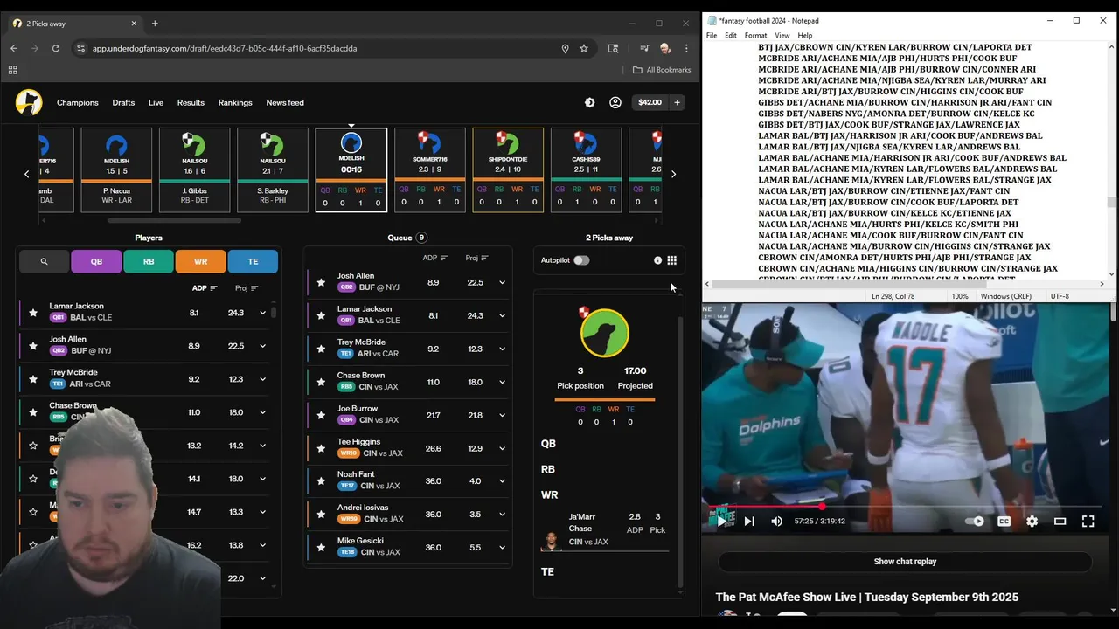Screen dimensions: 1119x629
Task: Open Chrome extensions icon
Action: click(x=614, y=49)
